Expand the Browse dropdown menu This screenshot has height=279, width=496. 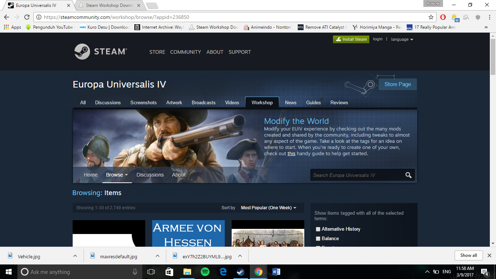pos(117,175)
